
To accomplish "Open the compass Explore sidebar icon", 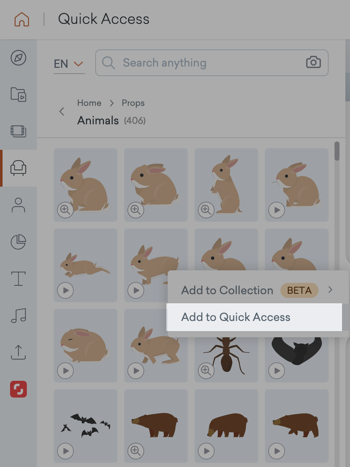I will click(x=18, y=58).
